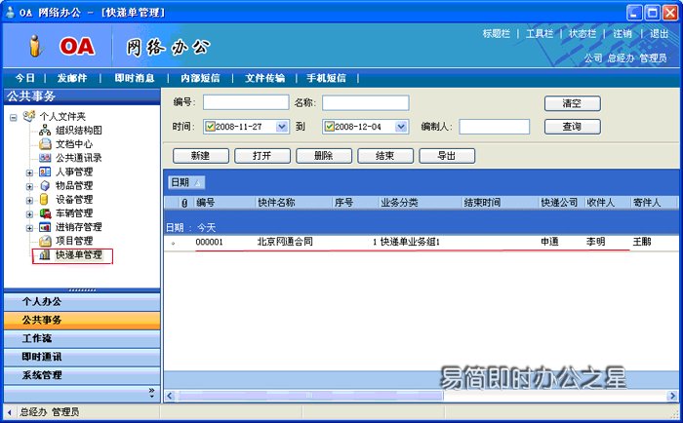The width and height of the screenshot is (683, 423).
Task: Click the 查询 search button
Action: click(573, 127)
